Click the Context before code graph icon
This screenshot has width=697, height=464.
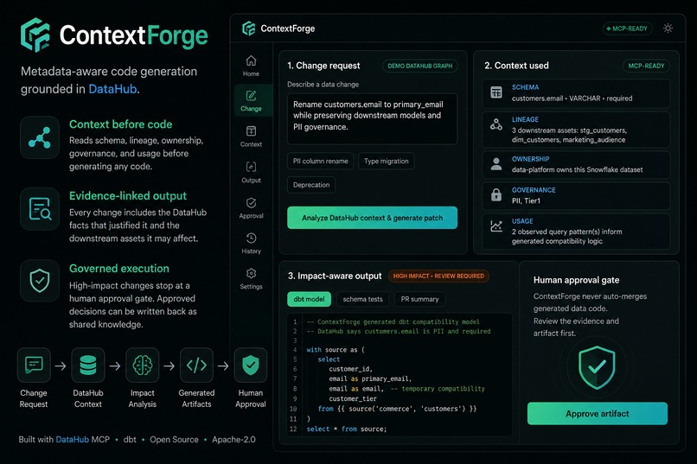(40, 137)
